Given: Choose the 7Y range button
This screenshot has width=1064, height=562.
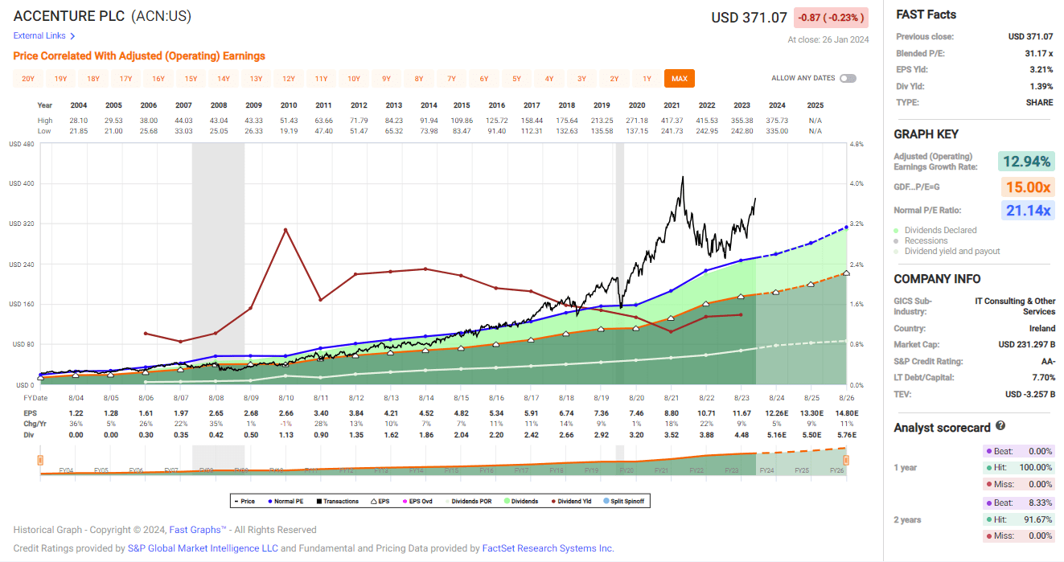Looking at the screenshot, I should point(451,79).
